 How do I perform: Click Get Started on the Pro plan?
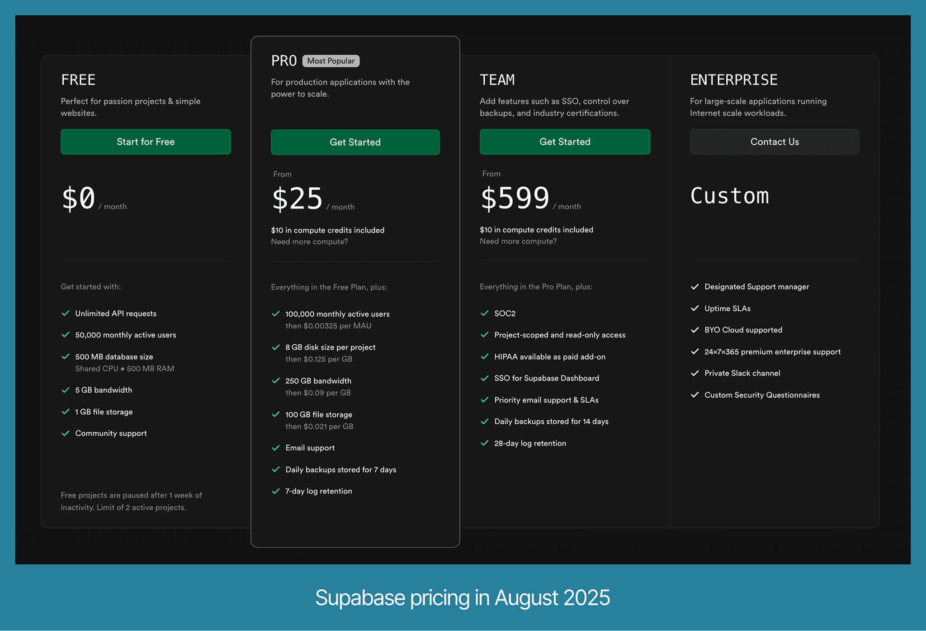[x=355, y=142]
